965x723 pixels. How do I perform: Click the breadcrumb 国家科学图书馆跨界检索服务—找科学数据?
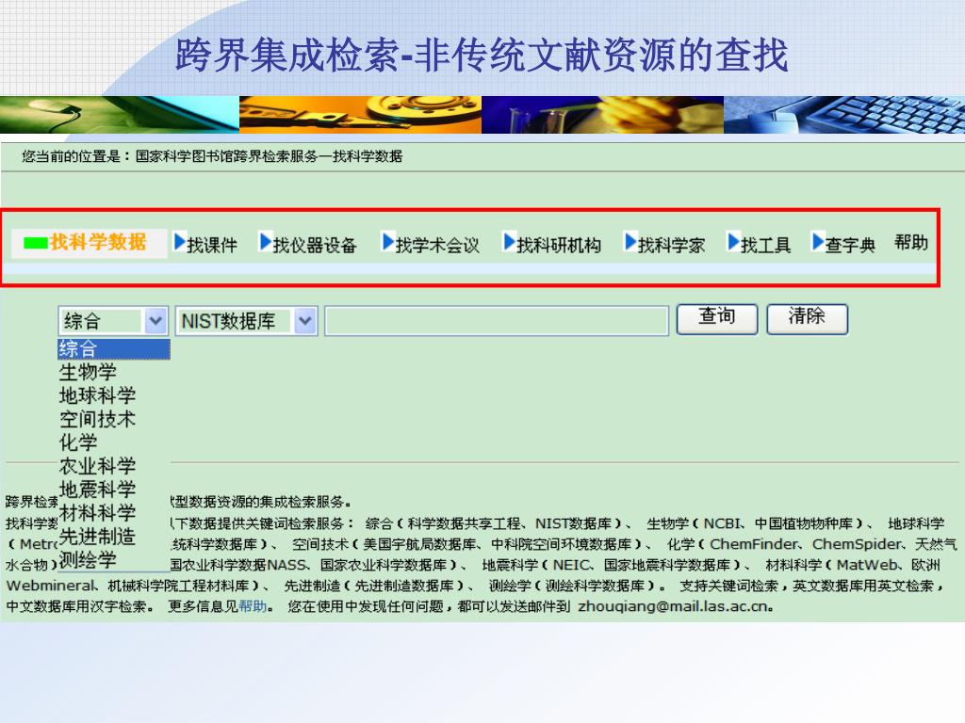(x=269, y=156)
